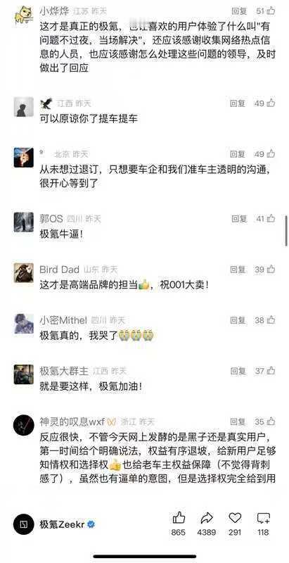Viewport: 289px width, 563px height.
Task: Like Bird Dad's comment
Action: tap(271, 270)
